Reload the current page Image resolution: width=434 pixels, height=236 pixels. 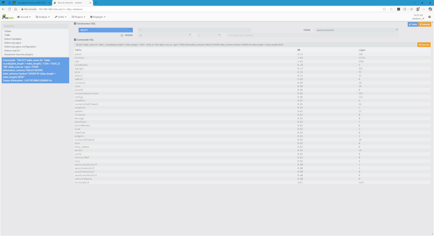click(9, 9)
